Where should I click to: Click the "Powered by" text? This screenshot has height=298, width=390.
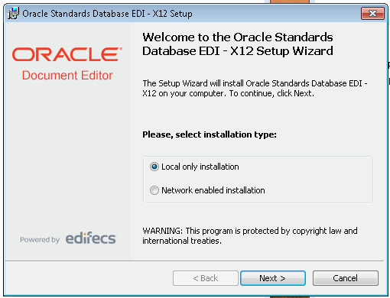tap(40, 240)
